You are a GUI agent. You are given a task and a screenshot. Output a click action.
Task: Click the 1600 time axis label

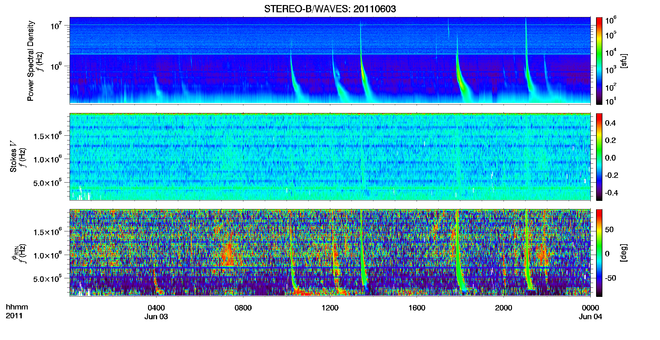pyautogui.click(x=417, y=308)
